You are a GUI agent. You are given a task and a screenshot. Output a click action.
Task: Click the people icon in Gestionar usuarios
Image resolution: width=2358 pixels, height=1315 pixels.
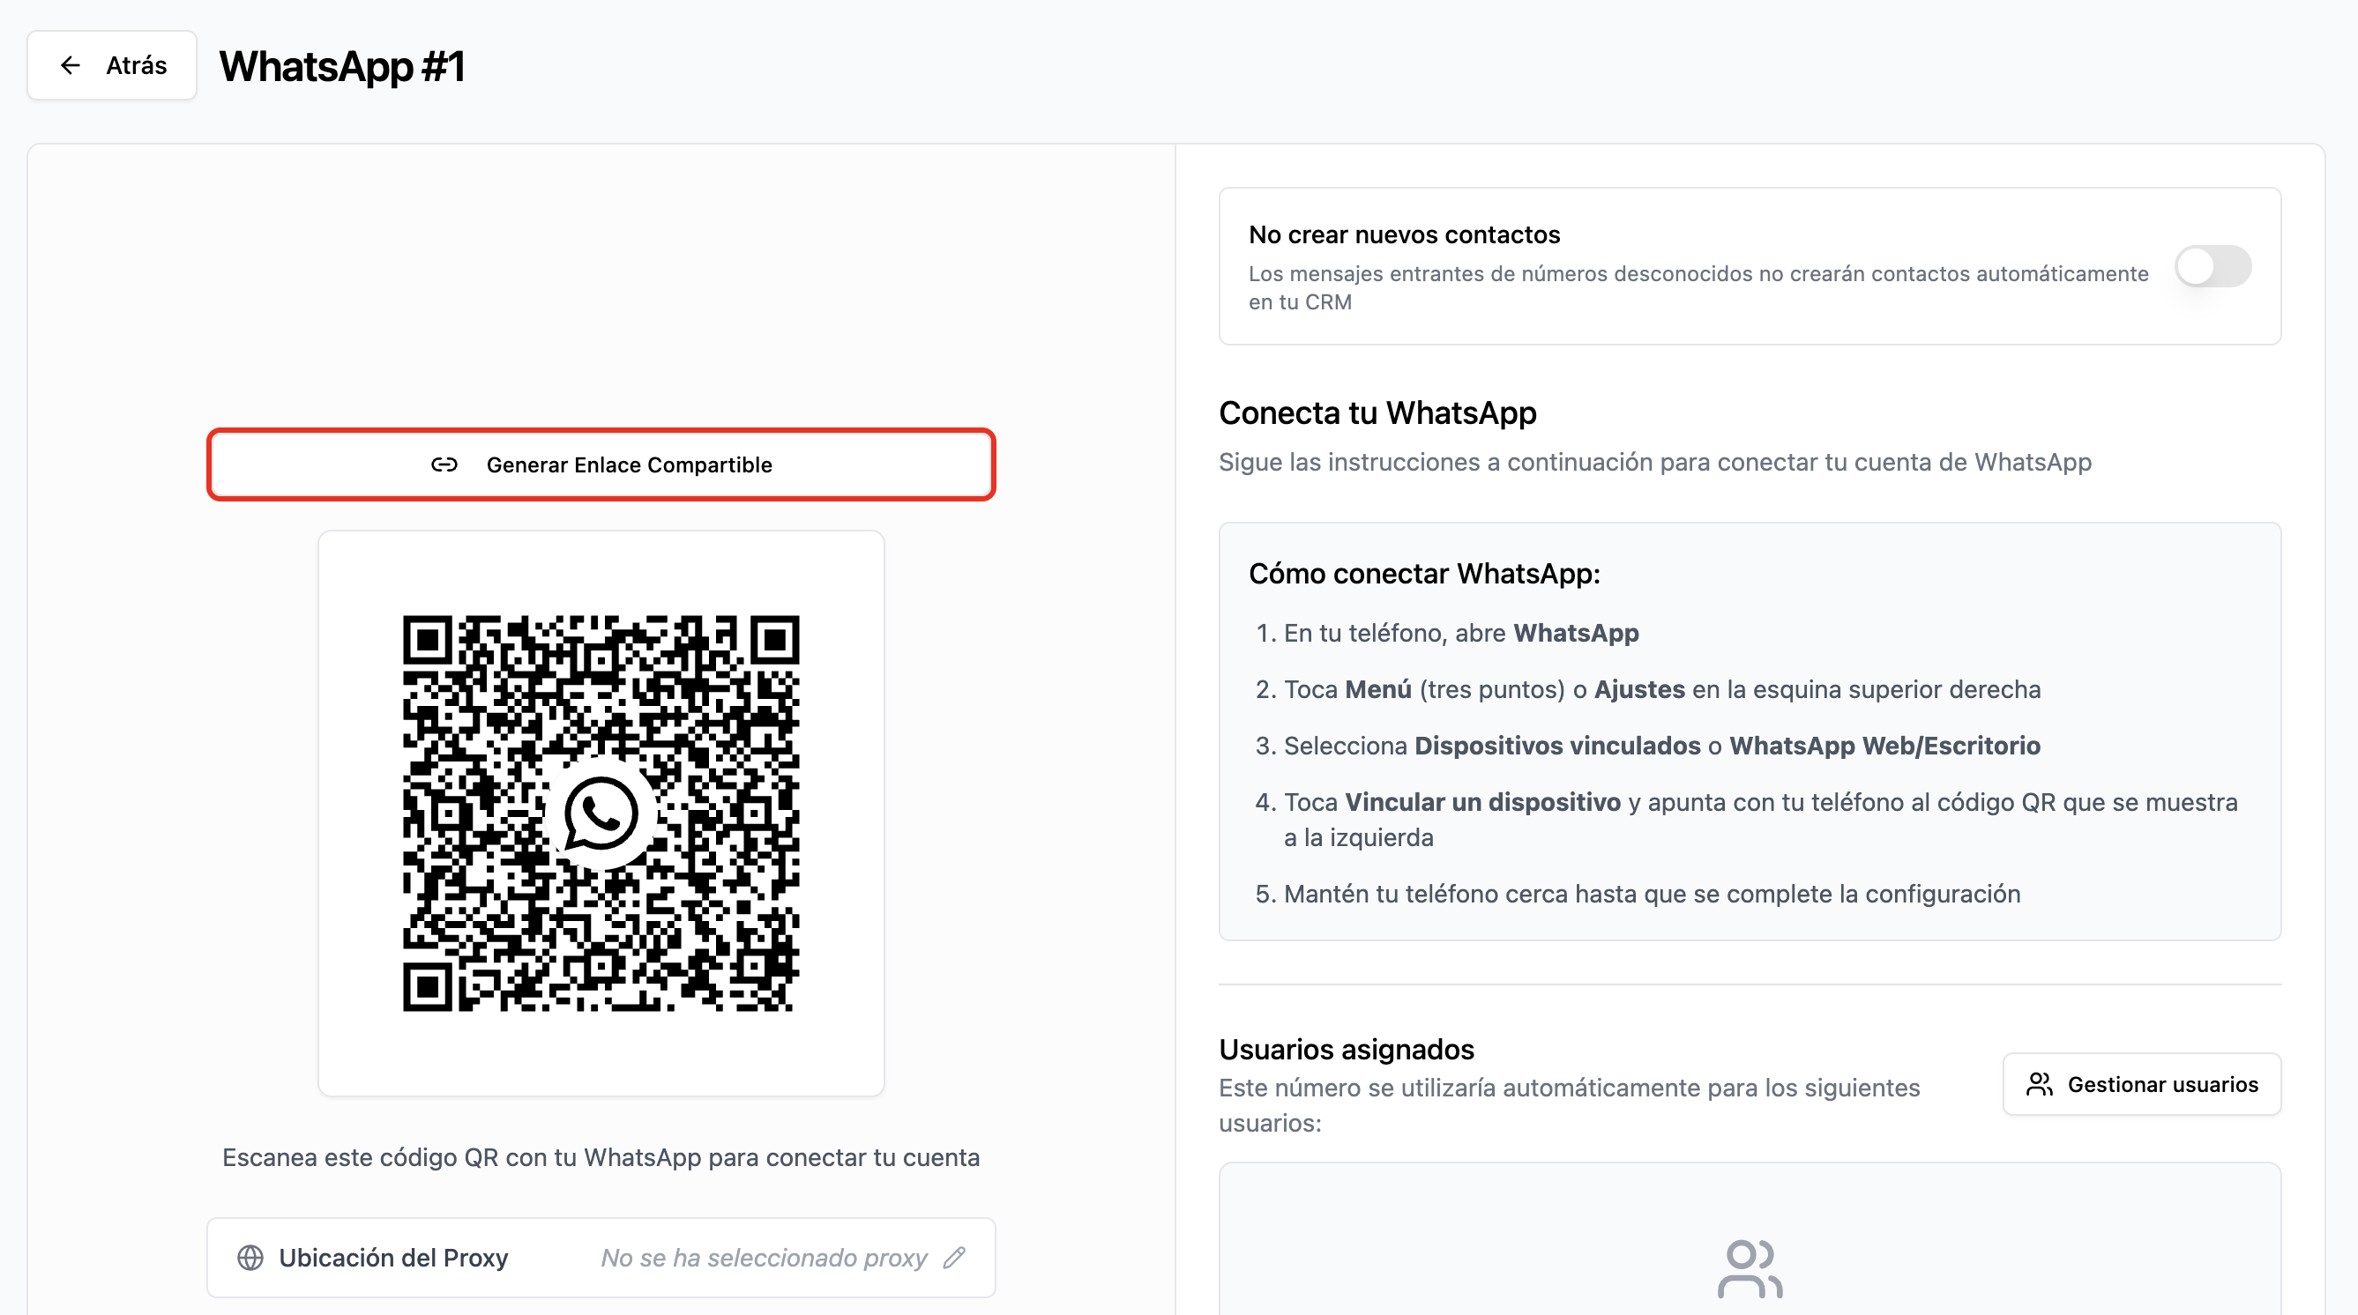[2039, 1084]
